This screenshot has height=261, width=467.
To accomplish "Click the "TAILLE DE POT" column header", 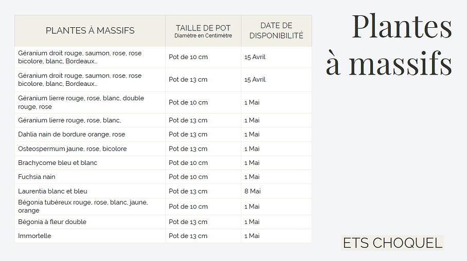I will [x=203, y=28].
